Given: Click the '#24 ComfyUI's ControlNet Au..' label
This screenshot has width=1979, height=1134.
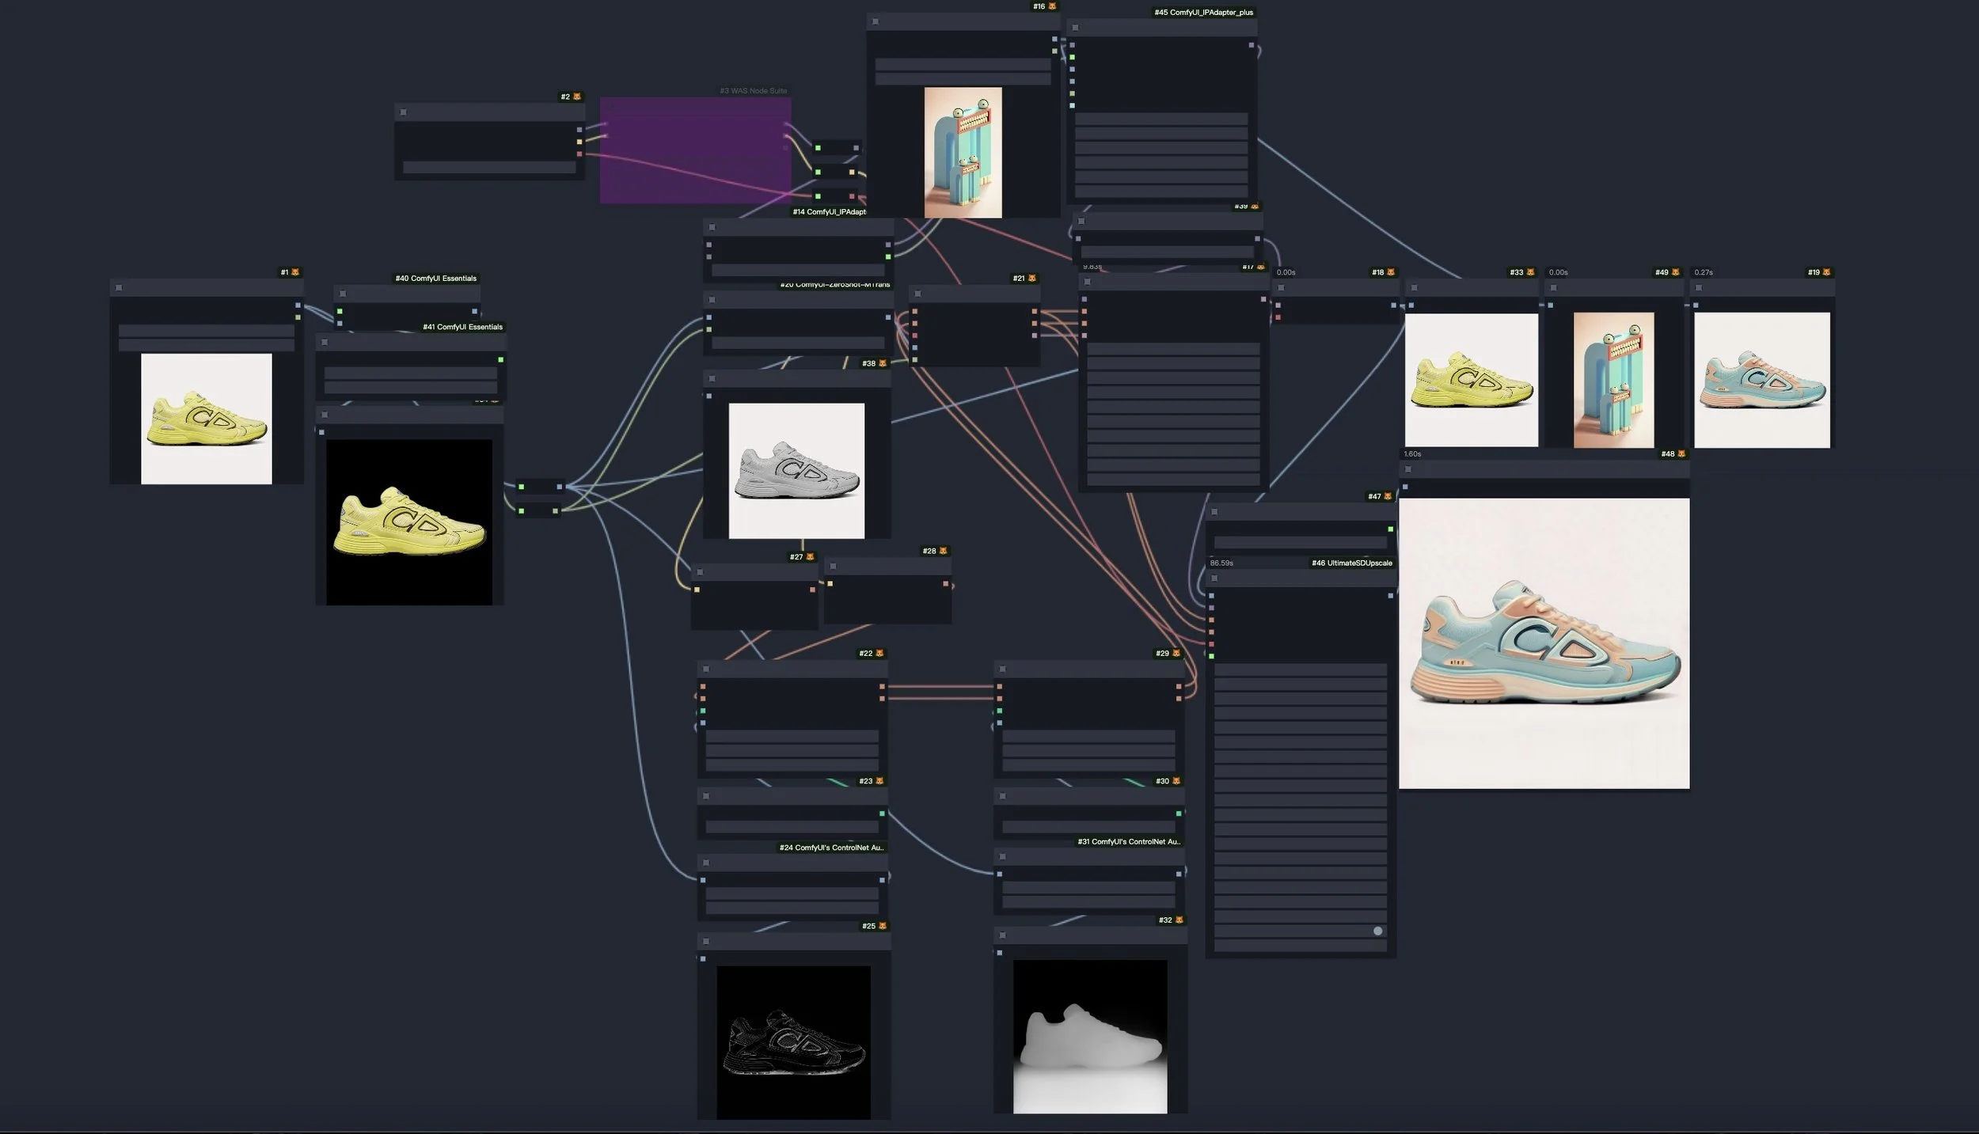Looking at the screenshot, I should [x=831, y=848].
